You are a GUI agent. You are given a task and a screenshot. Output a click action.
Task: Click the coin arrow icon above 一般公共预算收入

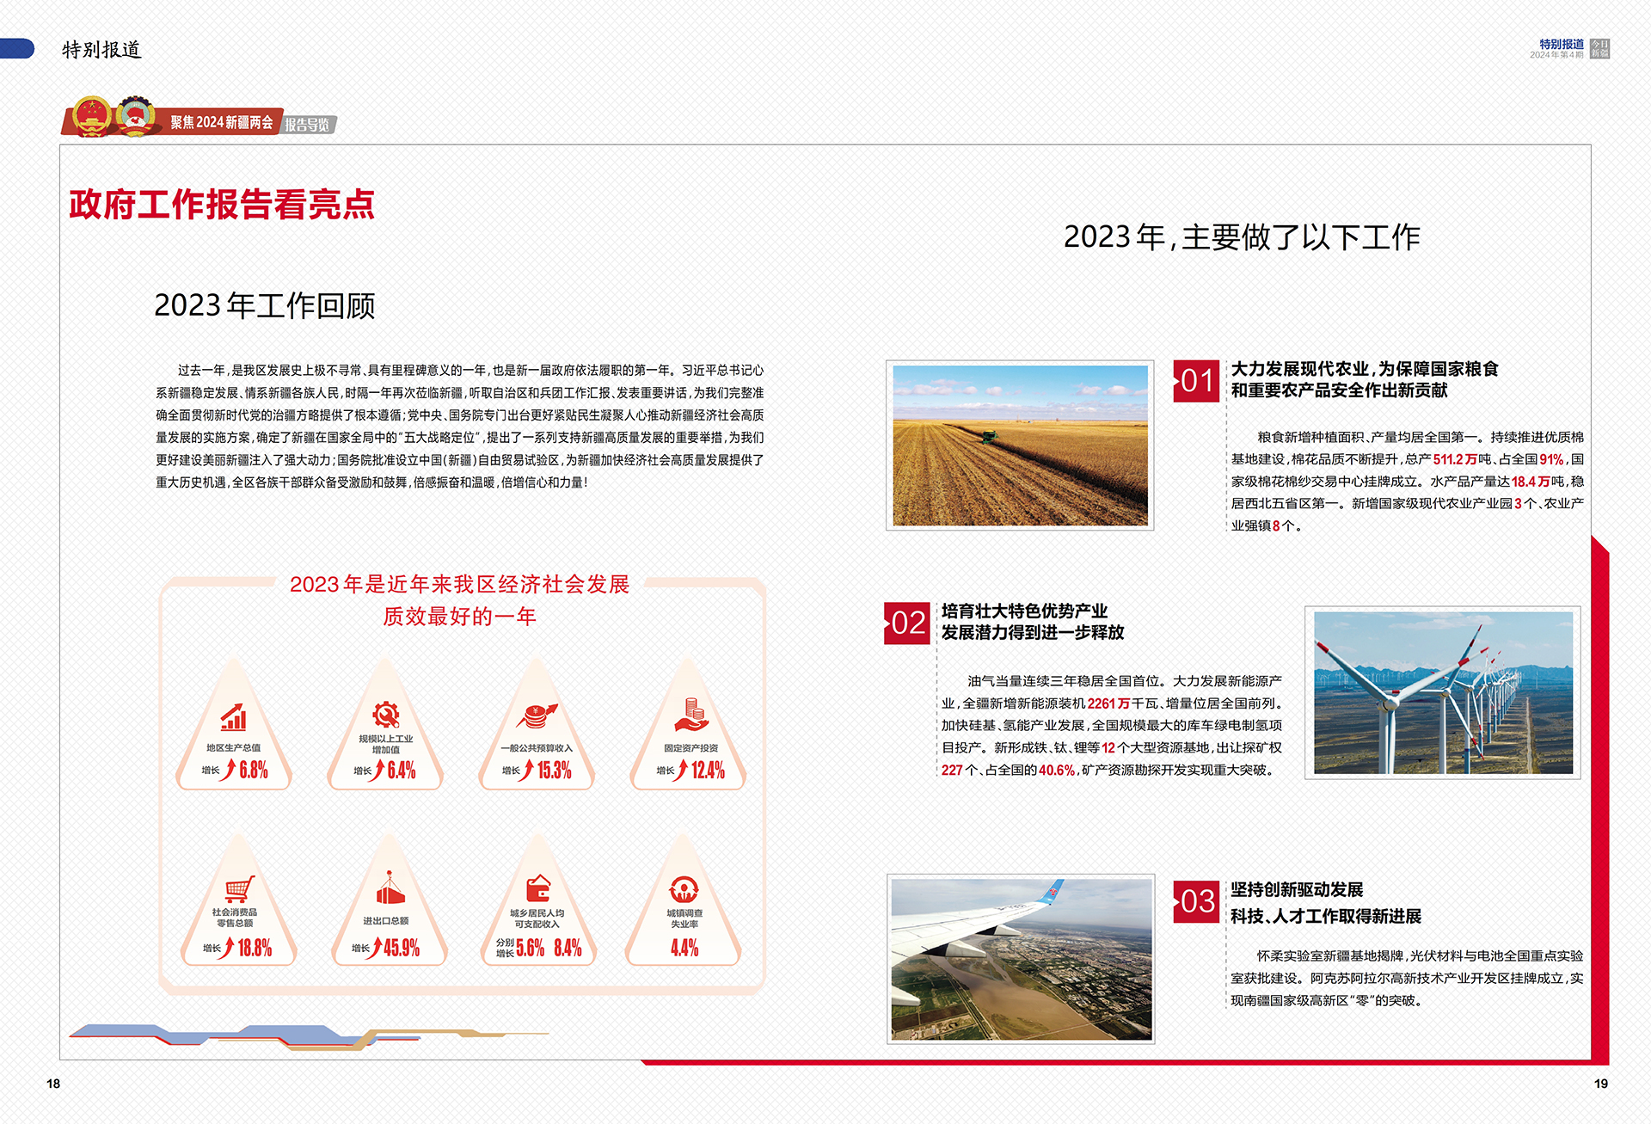pos(537,716)
